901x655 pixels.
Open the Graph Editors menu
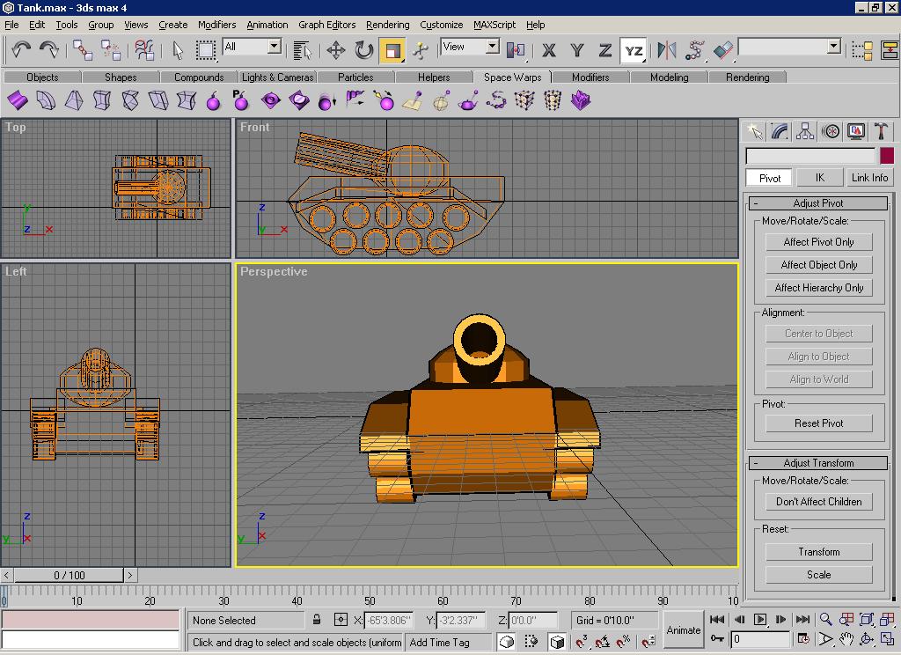point(327,25)
